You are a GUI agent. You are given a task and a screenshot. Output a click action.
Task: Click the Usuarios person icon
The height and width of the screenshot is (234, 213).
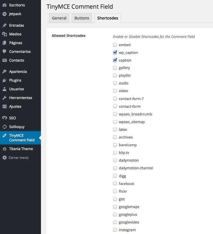point(5,89)
